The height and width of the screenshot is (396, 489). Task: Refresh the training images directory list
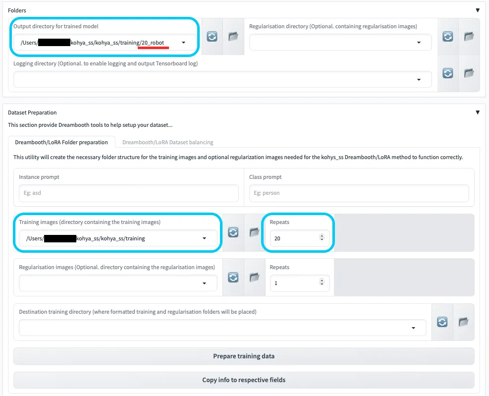[233, 232]
